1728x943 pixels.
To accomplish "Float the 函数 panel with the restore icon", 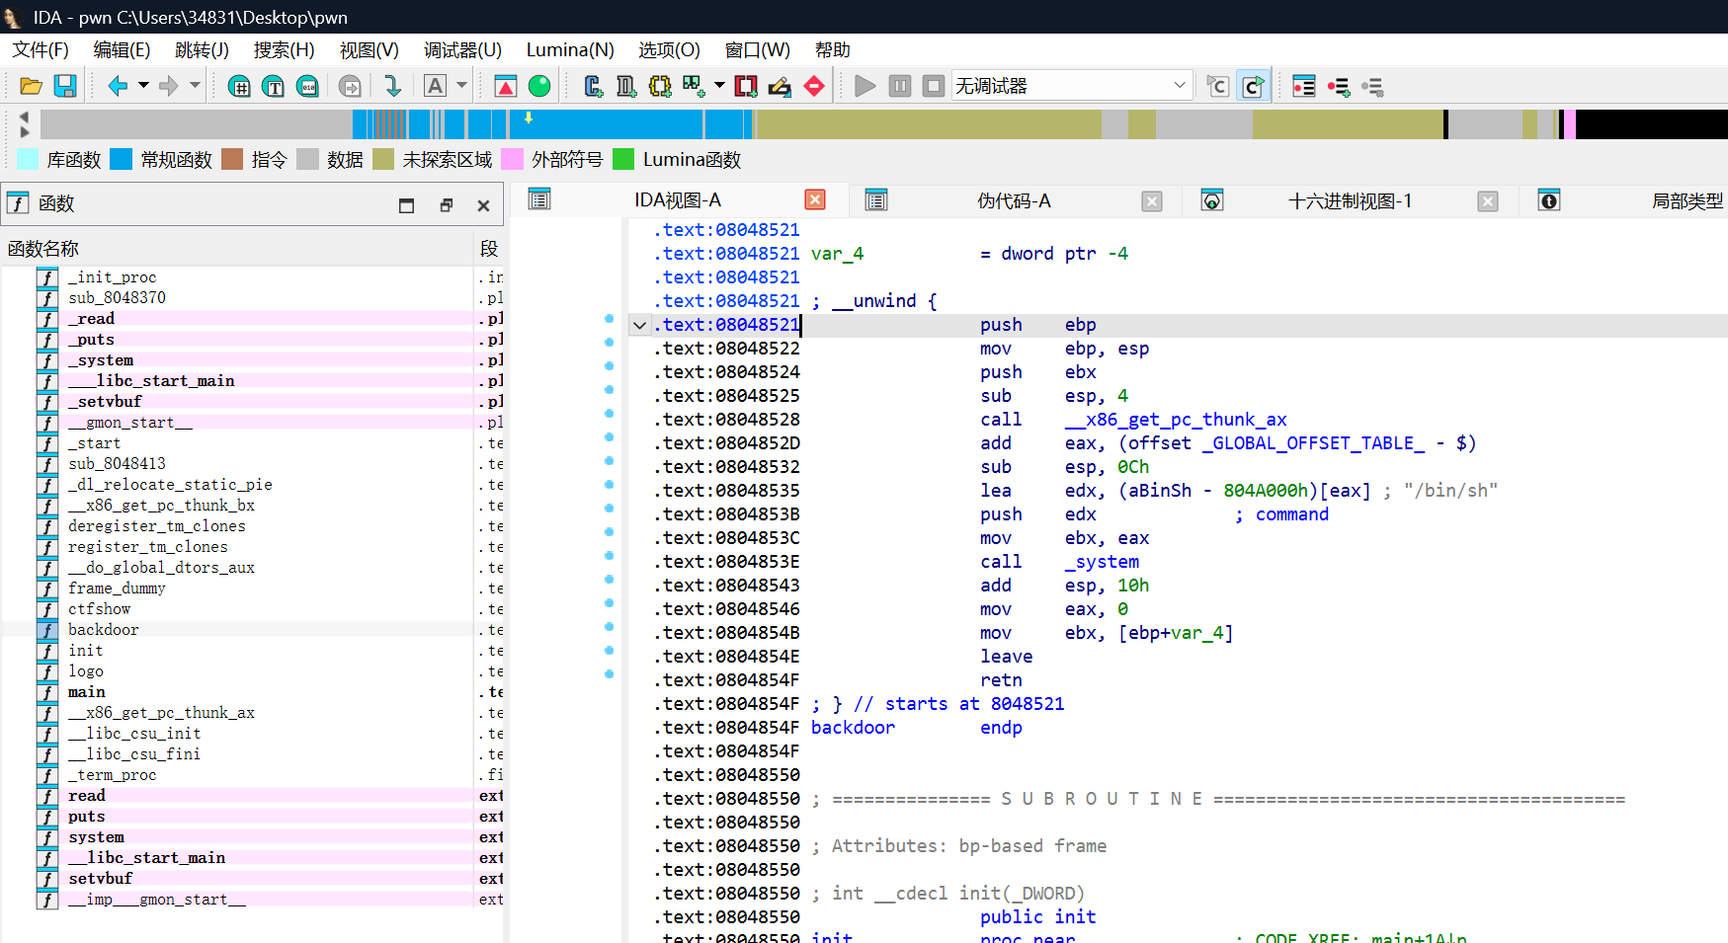I will tap(446, 205).
